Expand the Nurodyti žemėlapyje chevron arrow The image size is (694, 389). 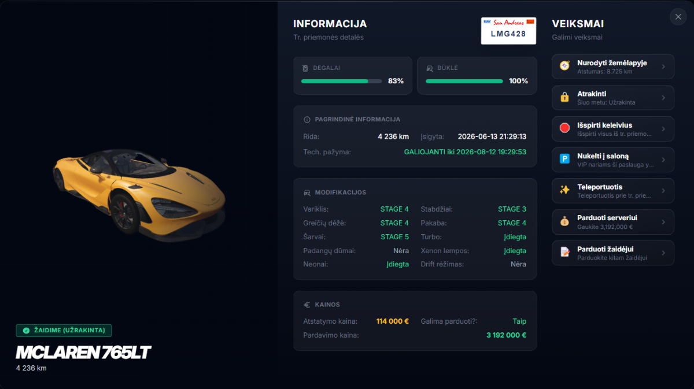663,66
